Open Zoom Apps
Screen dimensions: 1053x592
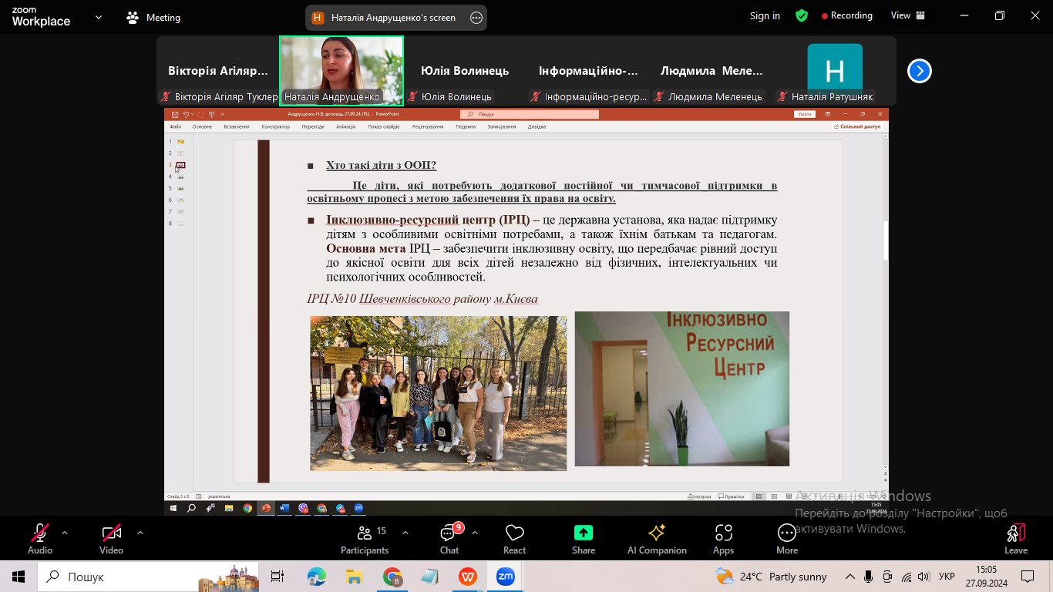[723, 538]
